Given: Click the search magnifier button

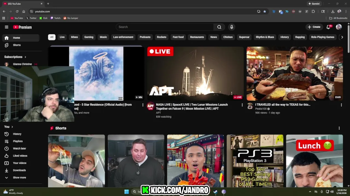Looking at the screenshot, I should [x=219, y=27].
